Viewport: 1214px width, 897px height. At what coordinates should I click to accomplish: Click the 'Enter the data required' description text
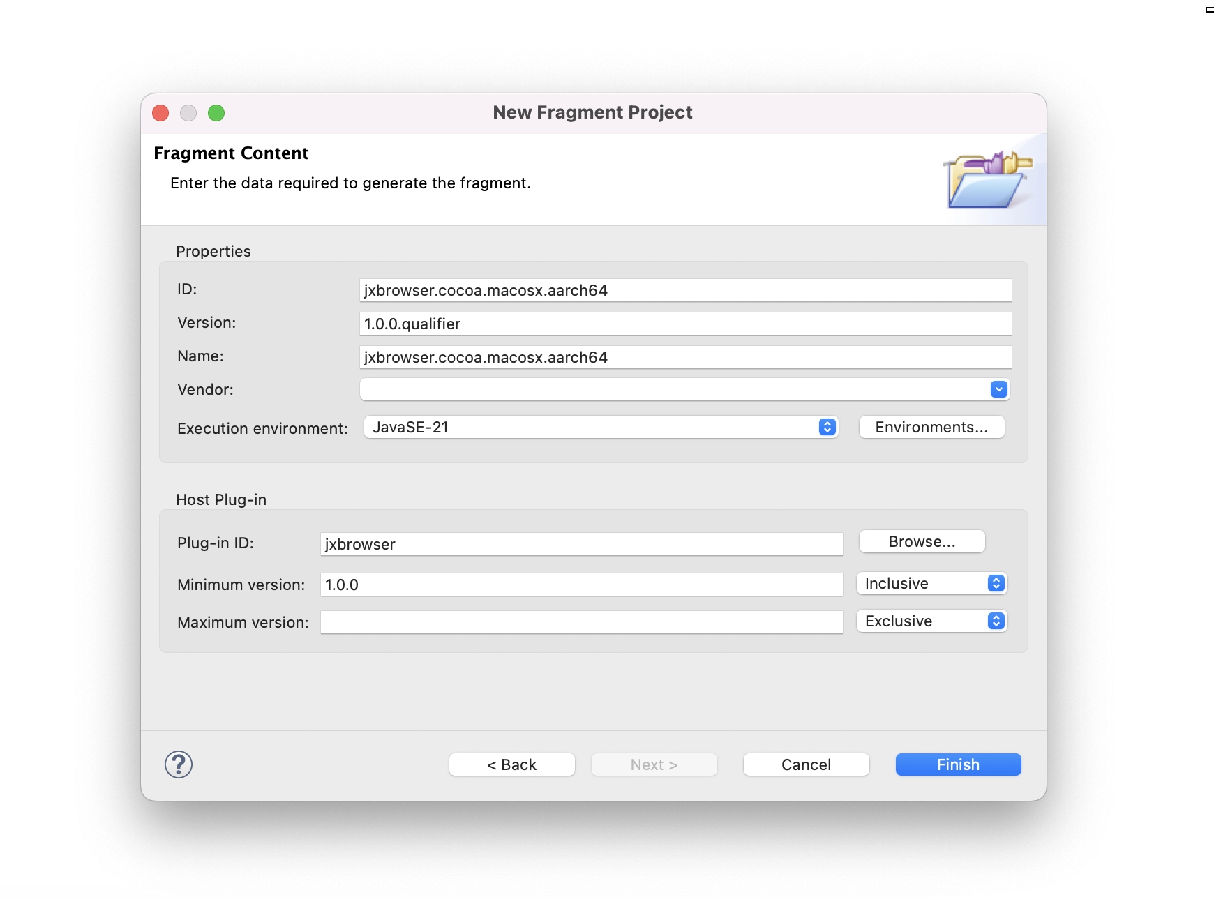pos(350,183)
